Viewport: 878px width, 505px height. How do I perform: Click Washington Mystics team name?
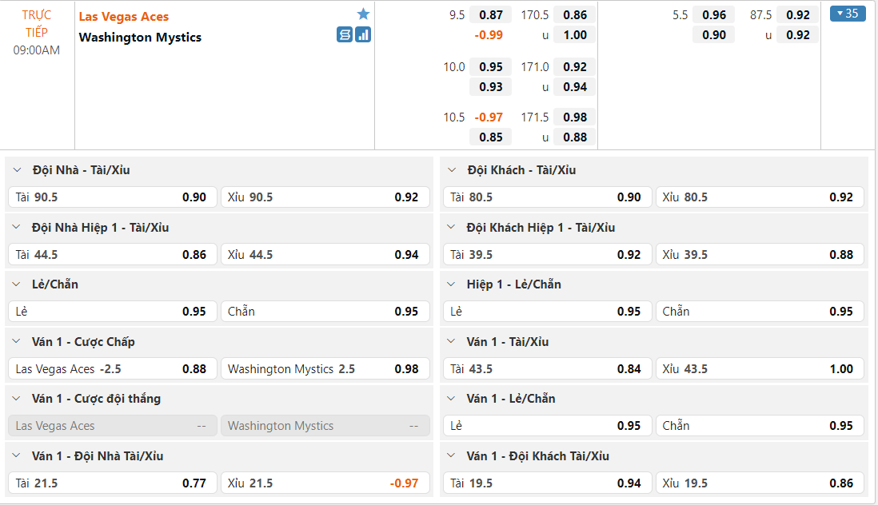140,38
